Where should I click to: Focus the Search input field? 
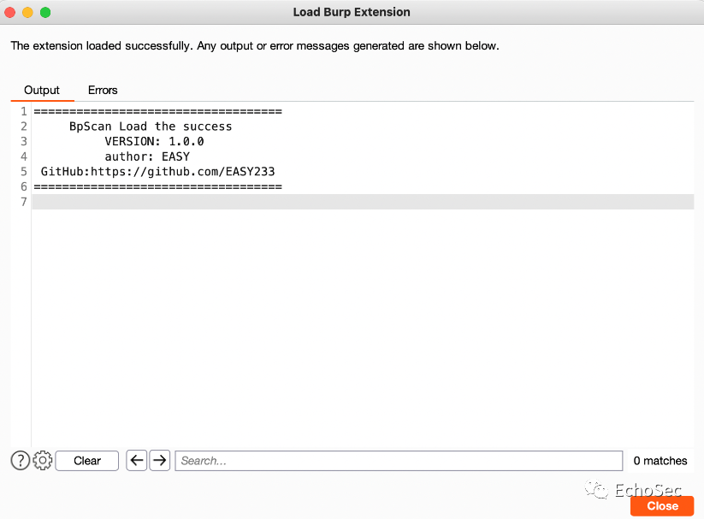[x=399, y=461]
